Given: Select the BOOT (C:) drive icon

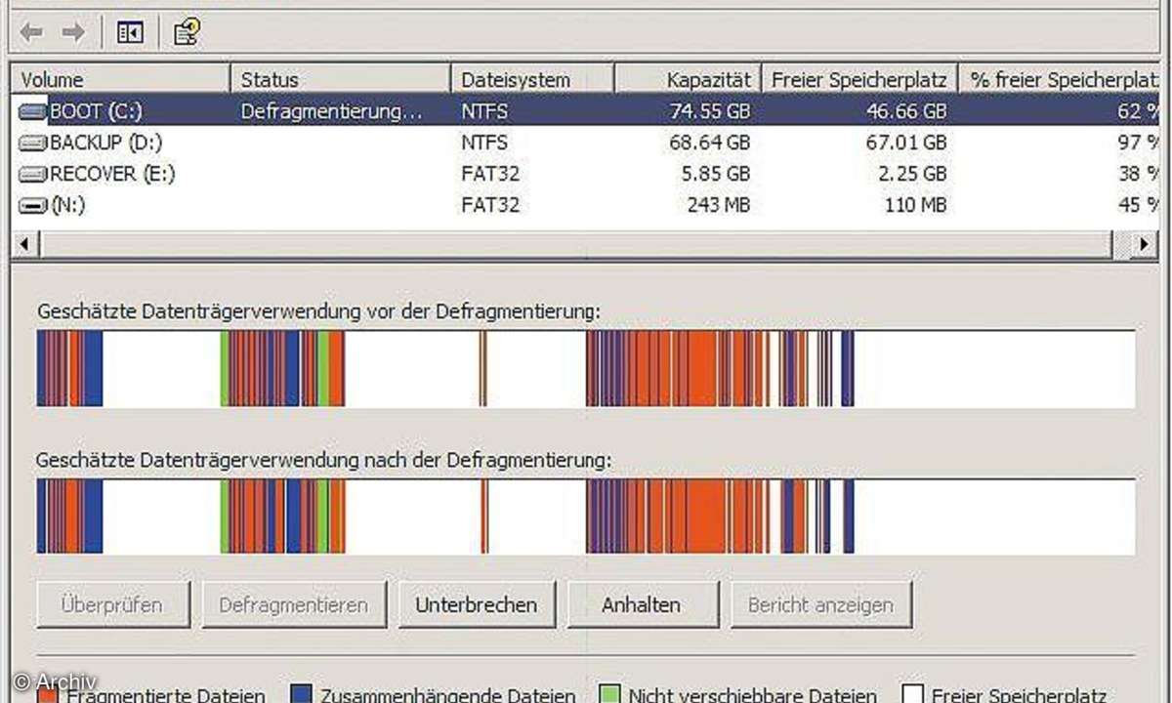Looking at the screenshot, I should tap(32, 111).
